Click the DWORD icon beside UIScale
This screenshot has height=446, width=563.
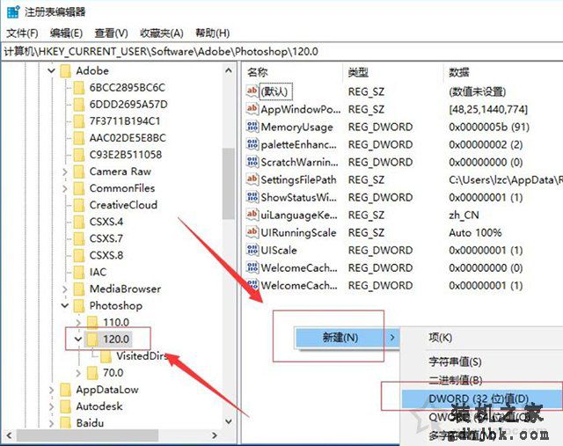pyautogui.click(x=252, y=249)
